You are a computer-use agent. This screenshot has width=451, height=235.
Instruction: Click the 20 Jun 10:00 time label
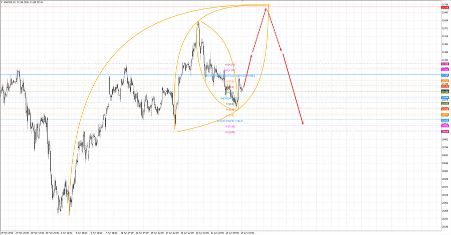coord(202,232)
